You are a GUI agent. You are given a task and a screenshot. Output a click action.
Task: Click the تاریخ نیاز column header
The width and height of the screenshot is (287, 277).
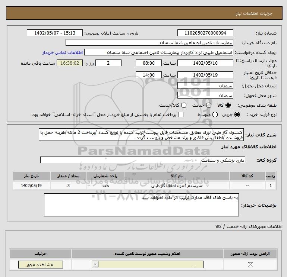point(31,176)
